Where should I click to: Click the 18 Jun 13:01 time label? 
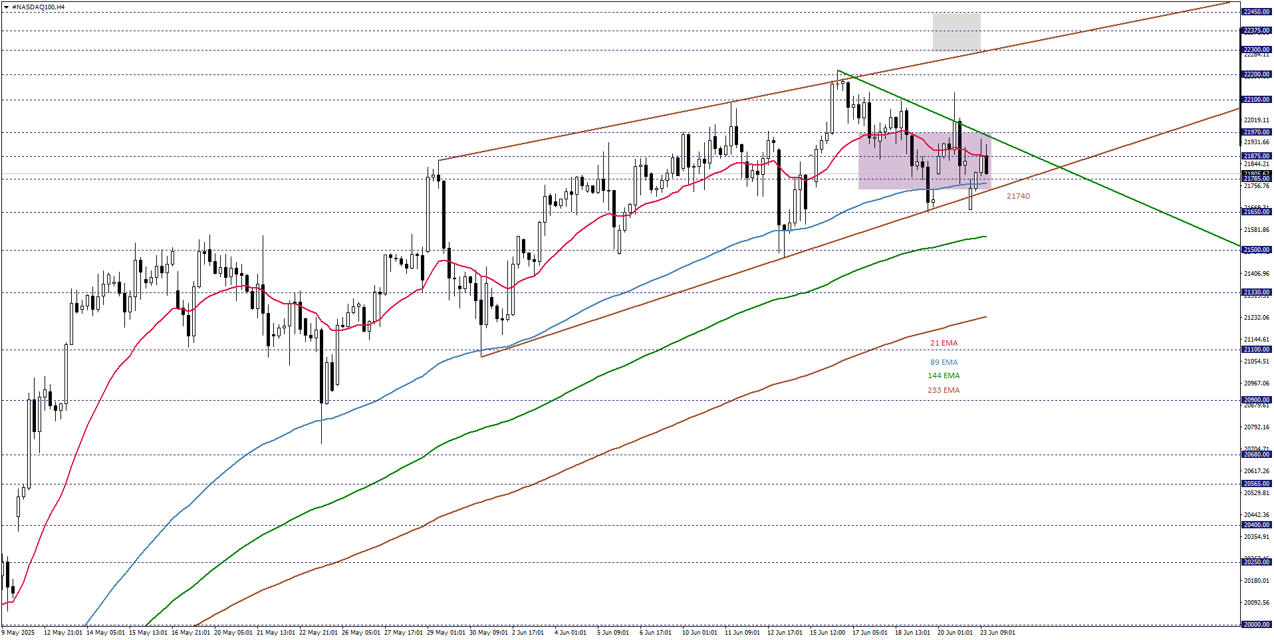(912, 633)
